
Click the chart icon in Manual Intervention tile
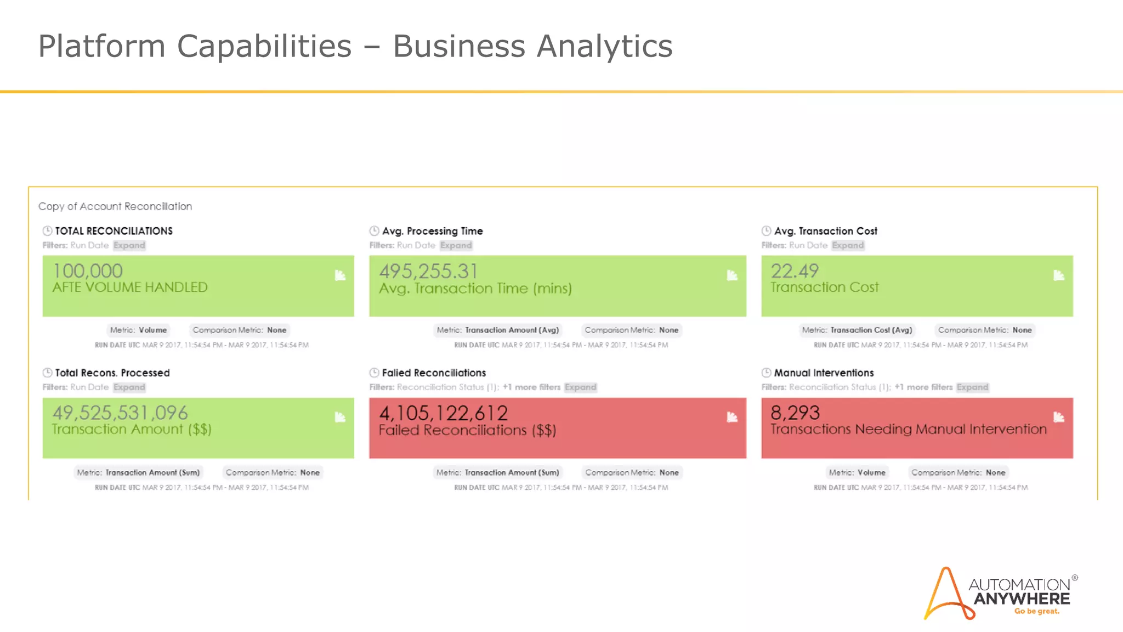pos(1058,417)
